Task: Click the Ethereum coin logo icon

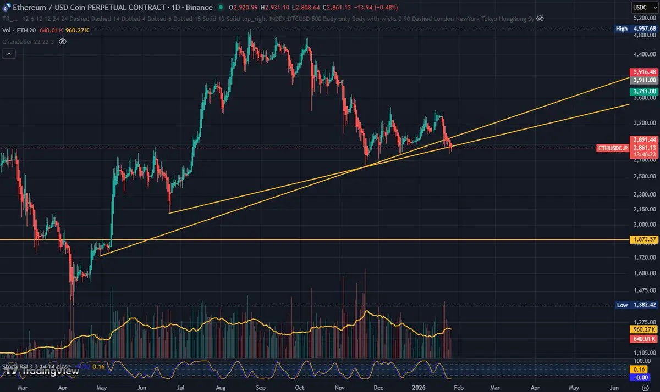Action: tap(5, 7)
